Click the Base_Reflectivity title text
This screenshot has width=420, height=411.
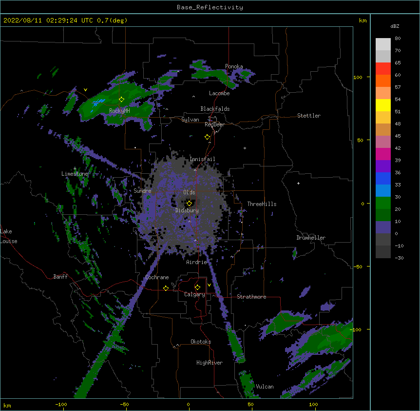(x=210, y=7)
